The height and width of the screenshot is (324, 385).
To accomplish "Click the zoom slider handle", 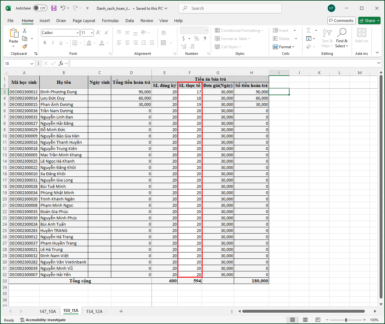I will [346, 320].
